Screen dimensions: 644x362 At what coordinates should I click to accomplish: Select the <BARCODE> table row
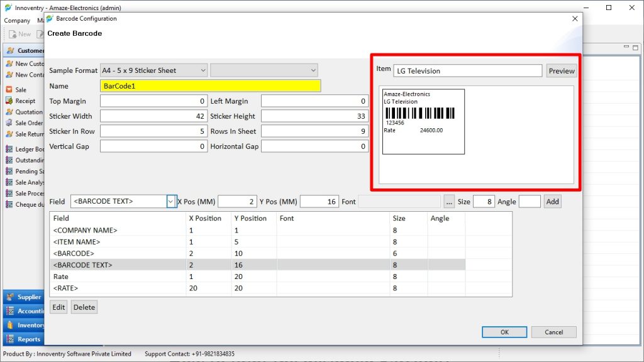tap(257, 253)
